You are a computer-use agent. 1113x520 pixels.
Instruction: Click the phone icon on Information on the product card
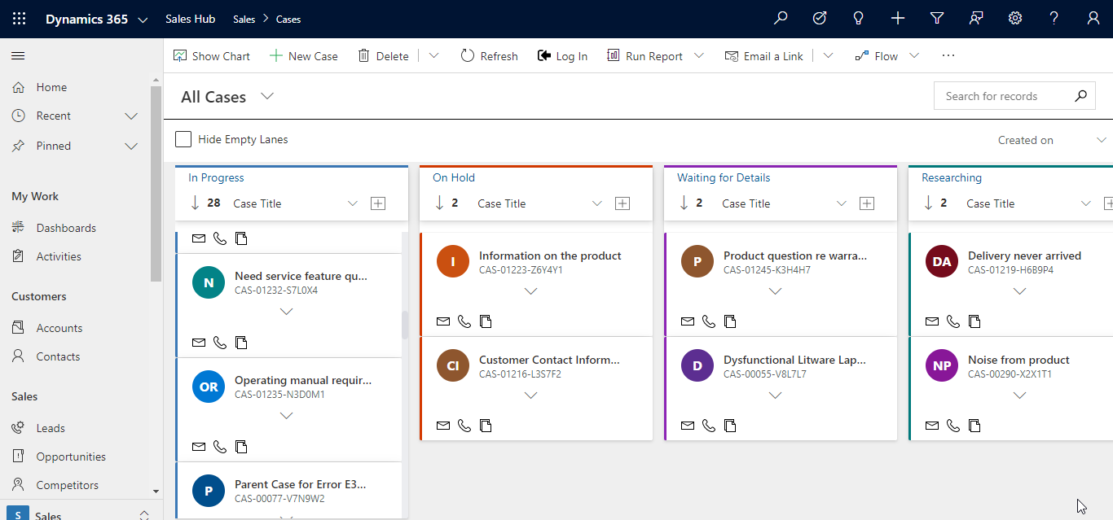point(464,321)
